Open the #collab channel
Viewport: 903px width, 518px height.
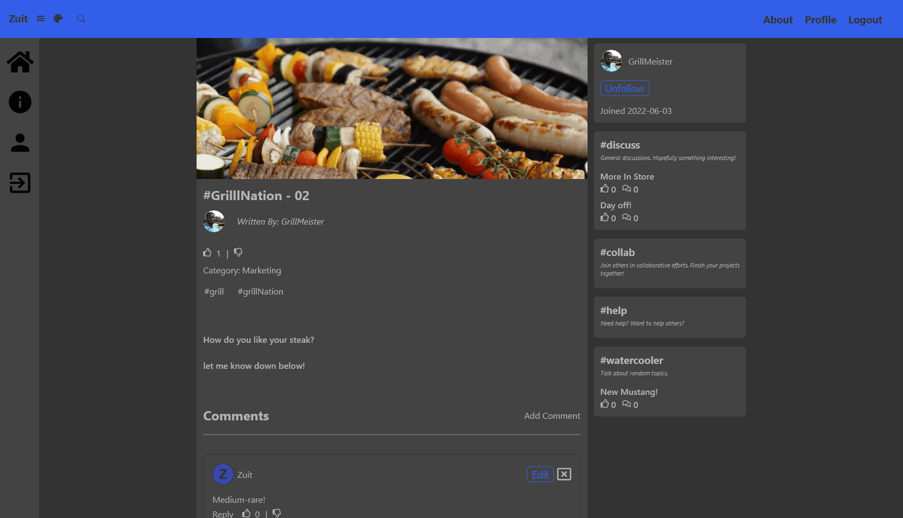[x=617, y=252]
